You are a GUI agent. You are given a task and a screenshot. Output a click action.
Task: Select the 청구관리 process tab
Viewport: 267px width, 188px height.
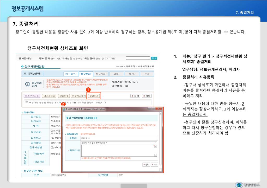coord(86,74)
